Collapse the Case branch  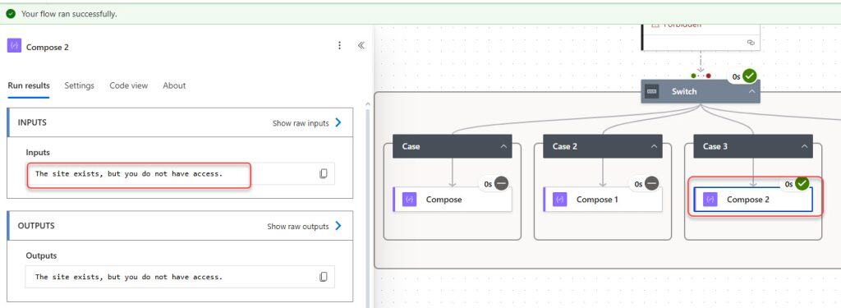click(503, 146)
